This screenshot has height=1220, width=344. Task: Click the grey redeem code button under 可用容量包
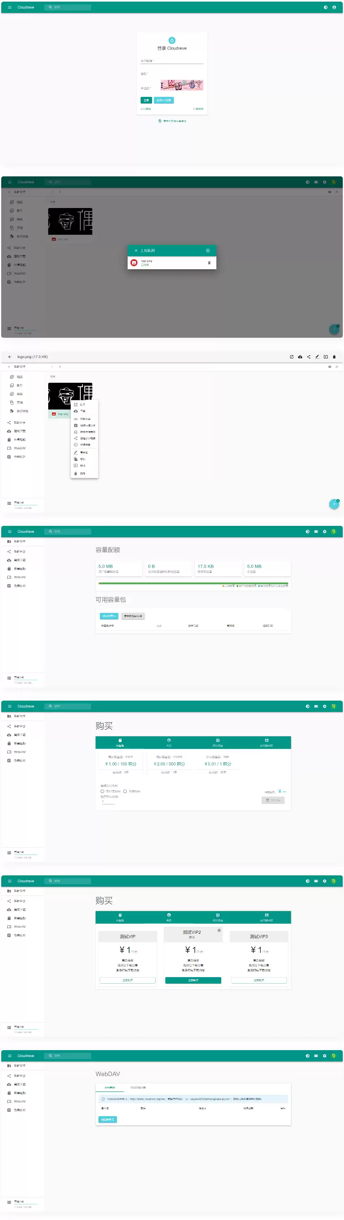coord(133,616)
